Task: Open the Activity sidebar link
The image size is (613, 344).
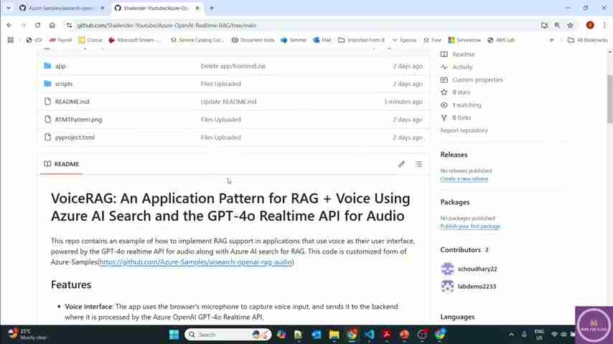Action: pyautogui.click(x=462, y=67)
